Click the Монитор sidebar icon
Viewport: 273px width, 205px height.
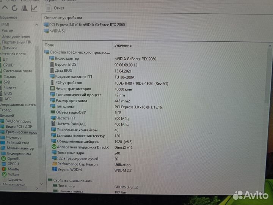(3, 137)
